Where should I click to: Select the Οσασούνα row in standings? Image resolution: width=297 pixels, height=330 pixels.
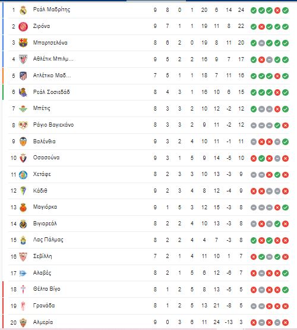click(x=149, y=158)
